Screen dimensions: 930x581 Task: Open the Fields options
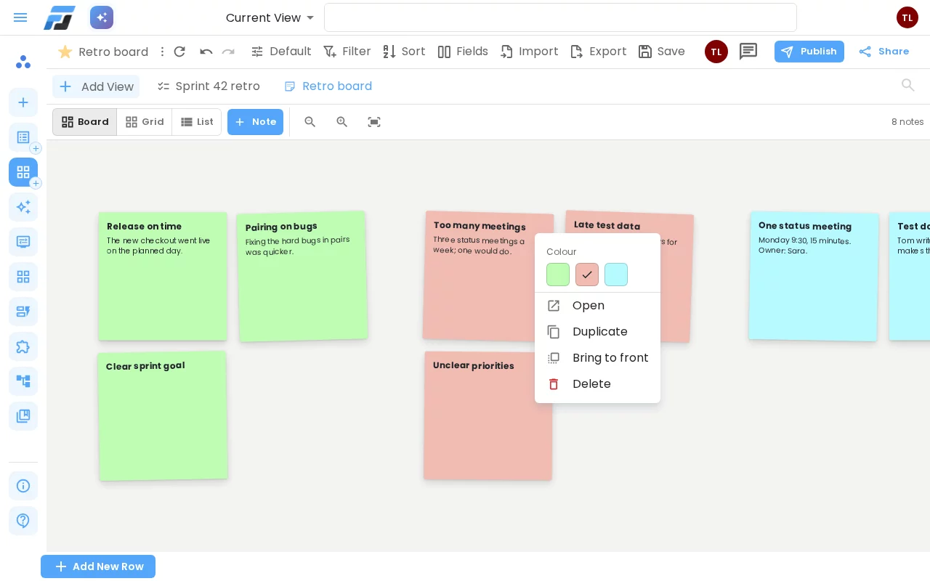tap(463, 52)
